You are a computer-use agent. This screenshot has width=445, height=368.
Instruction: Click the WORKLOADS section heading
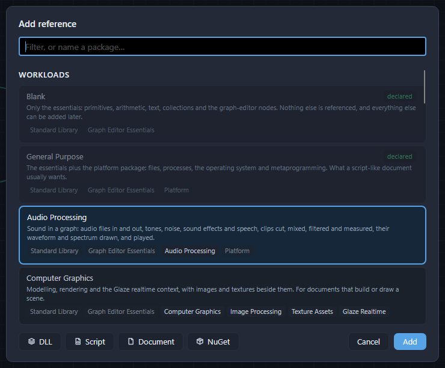(x=44, y=75)
